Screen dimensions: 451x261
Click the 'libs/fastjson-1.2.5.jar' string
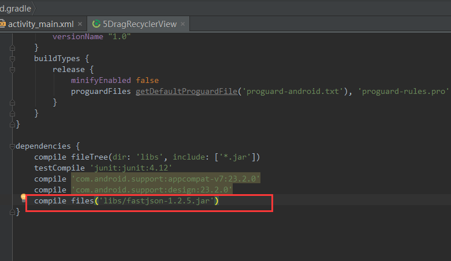[156, 201]
